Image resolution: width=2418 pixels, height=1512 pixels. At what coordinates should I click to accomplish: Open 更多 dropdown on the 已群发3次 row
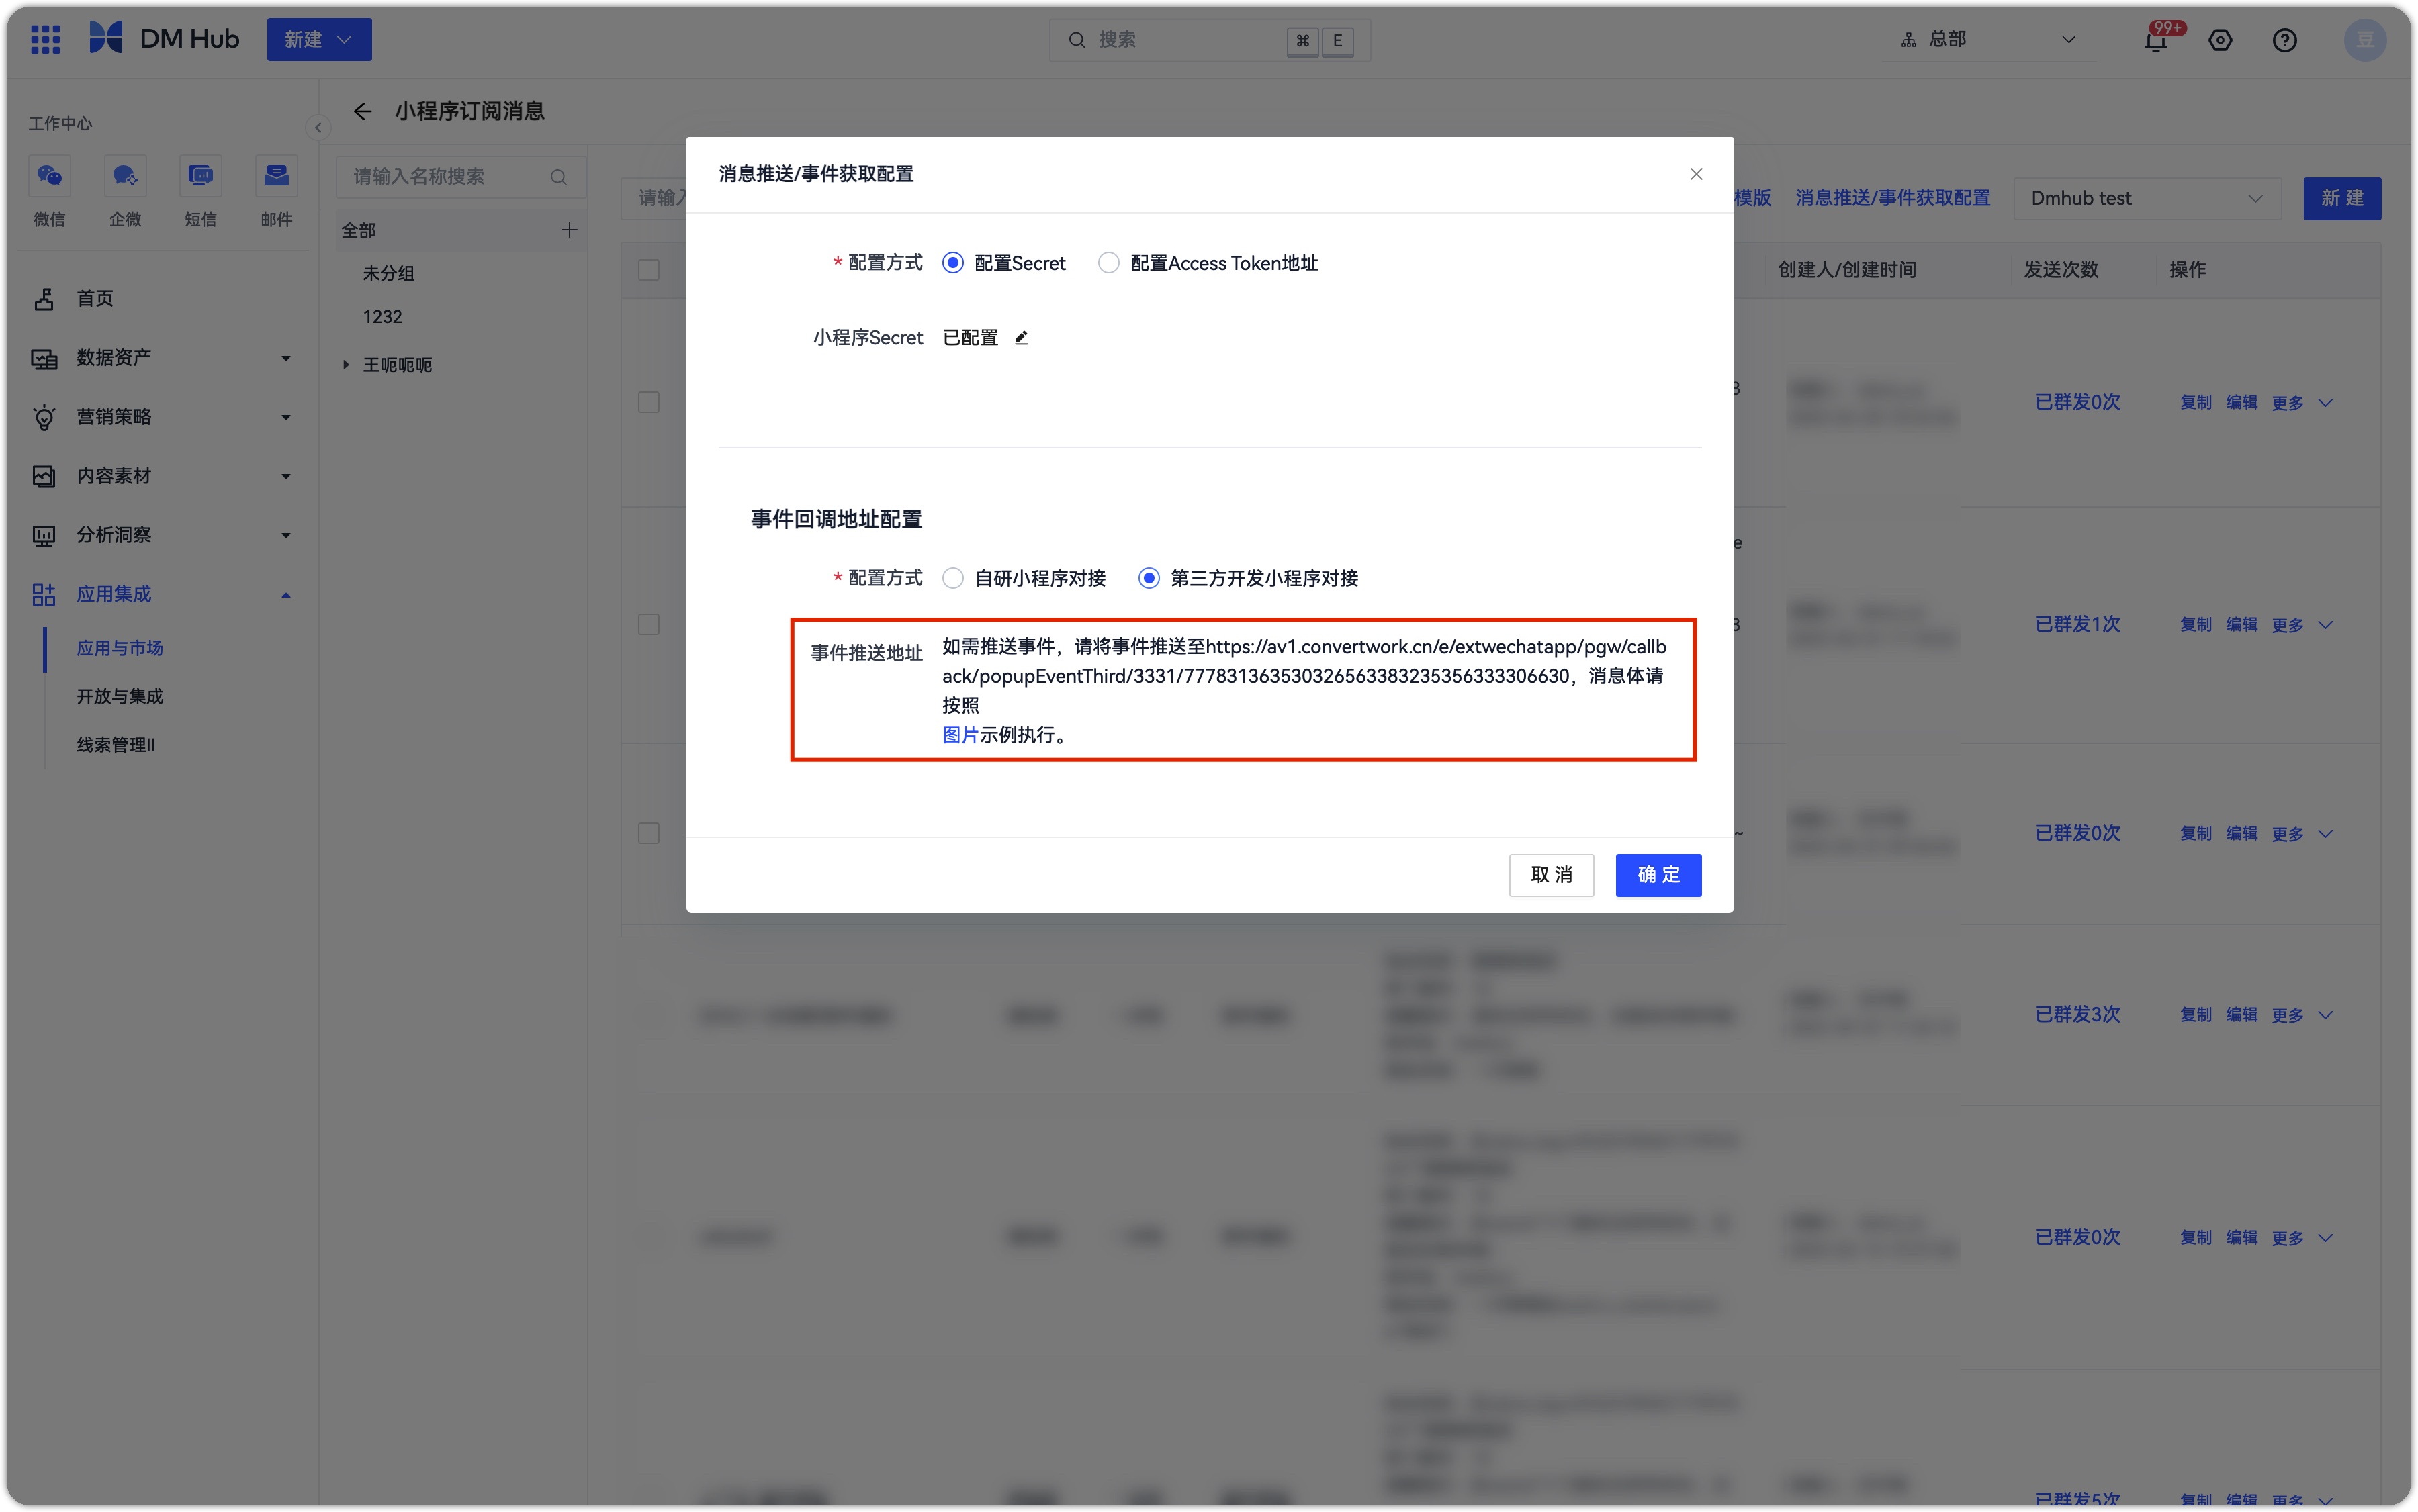pyautogui.click(x=2302, y=1015)
